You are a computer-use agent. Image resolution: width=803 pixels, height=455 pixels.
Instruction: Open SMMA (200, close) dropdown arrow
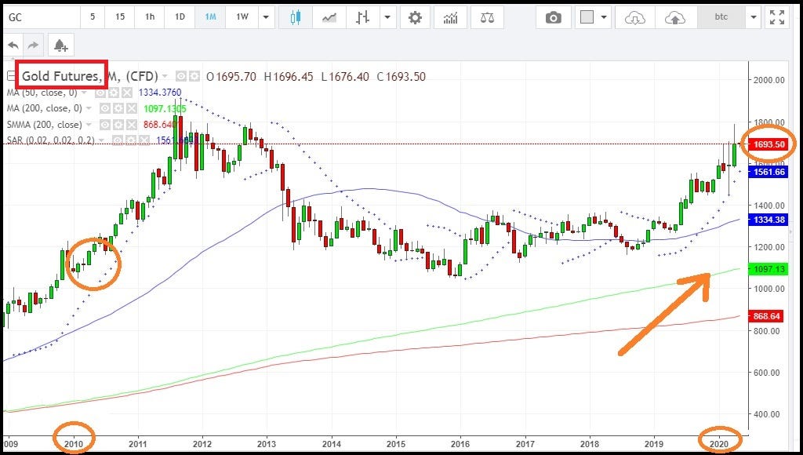tap(89, 125)
